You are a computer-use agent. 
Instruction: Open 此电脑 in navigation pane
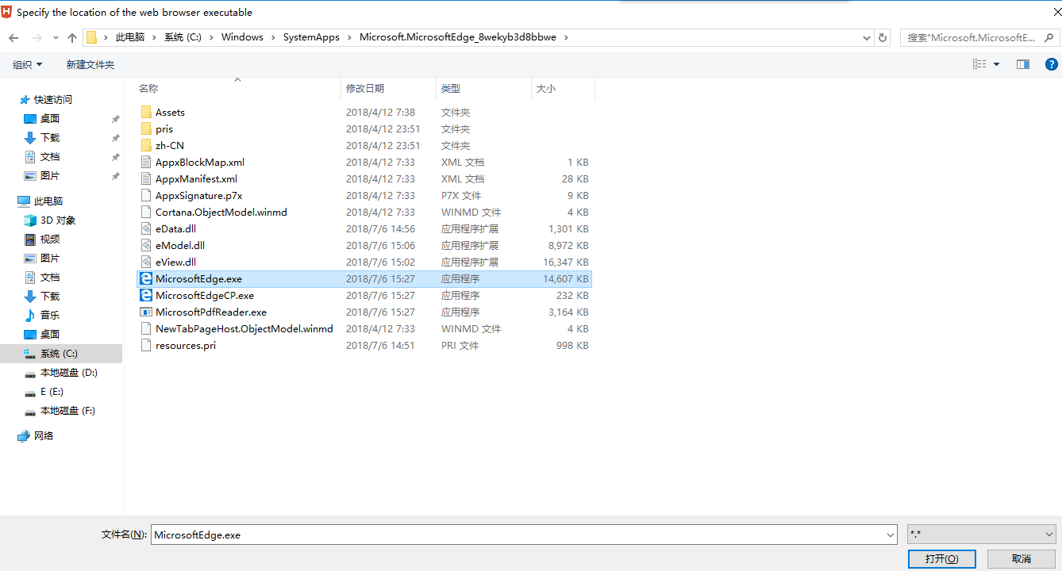click(x=48, y=201)
